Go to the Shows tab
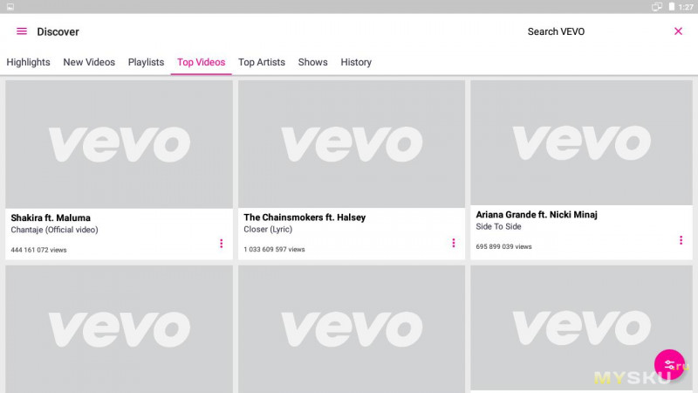 click(312, 62)
